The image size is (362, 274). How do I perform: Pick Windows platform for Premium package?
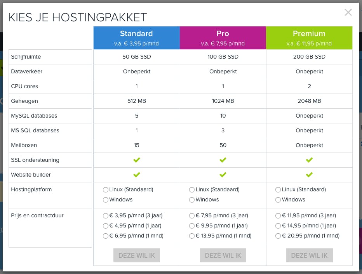point(278,200)
